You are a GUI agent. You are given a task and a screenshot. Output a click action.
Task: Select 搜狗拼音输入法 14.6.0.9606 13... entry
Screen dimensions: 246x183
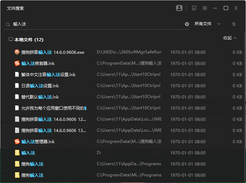click(x=54, y=131)
